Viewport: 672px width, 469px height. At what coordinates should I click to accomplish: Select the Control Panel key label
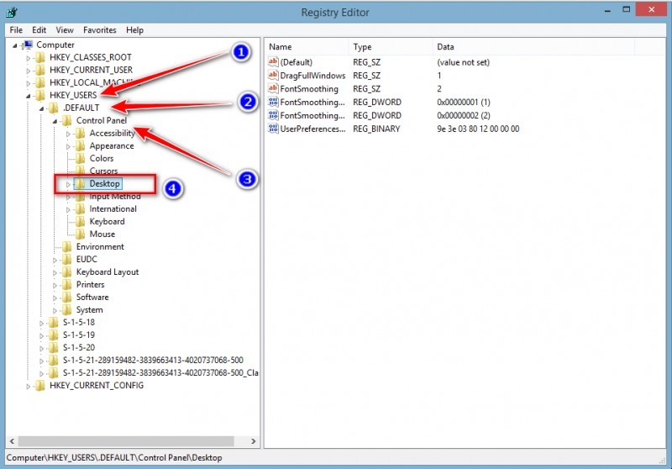click(x=102, y=120)
